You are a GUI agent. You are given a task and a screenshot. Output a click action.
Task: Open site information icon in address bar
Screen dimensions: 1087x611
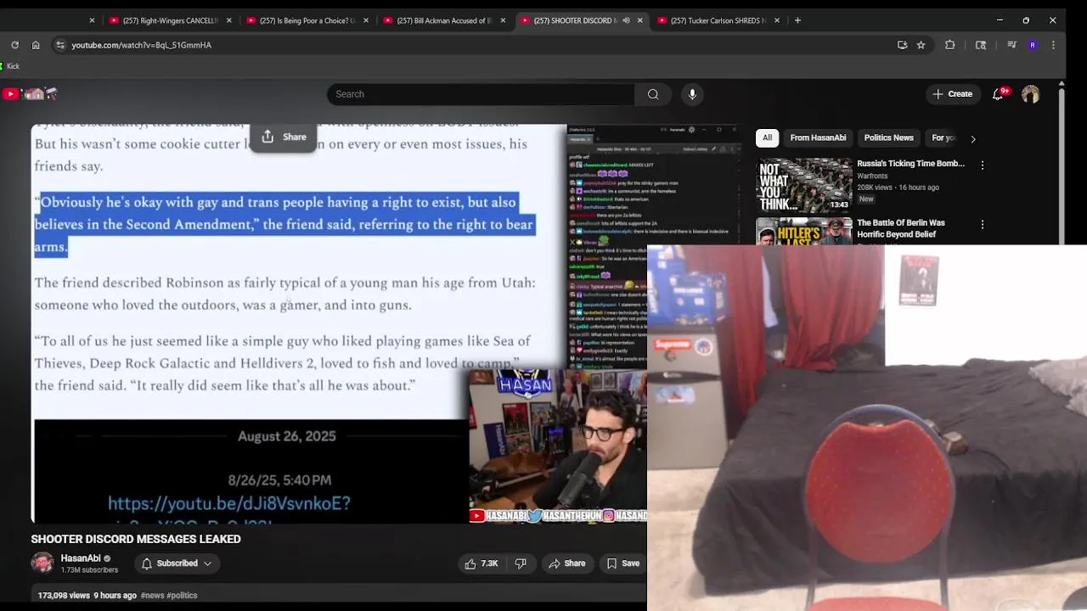pos(59,45)
